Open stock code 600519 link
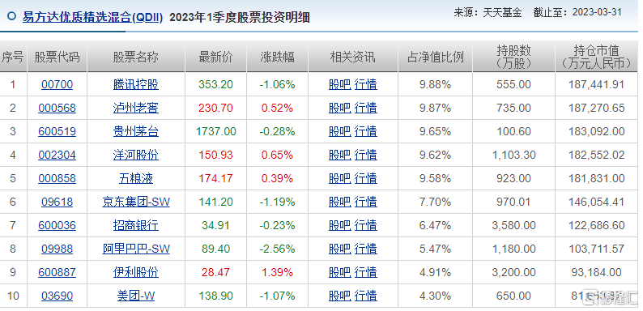643x311 pixels. pos(57,131)
